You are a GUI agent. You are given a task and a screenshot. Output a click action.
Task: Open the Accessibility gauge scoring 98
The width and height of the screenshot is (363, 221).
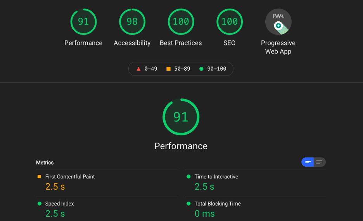click(132, 22)
